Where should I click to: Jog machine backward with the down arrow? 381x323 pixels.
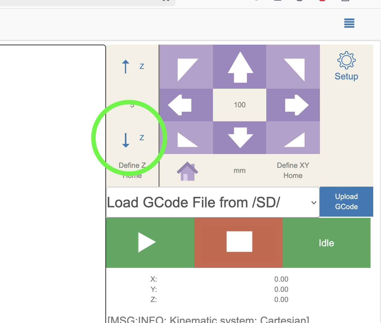click(x=240, y=138)
